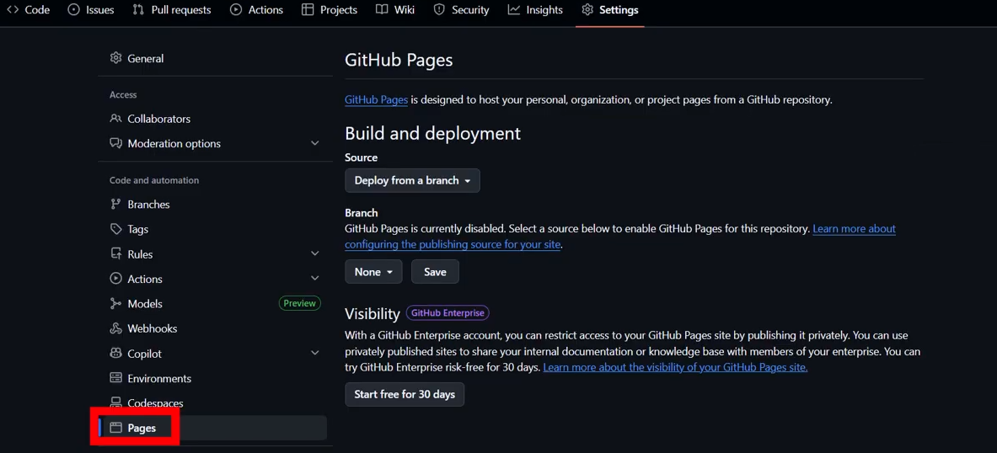Open the Security tab
Screen dimensions: 997x453
pyautogui.click(x=461, y=10)
